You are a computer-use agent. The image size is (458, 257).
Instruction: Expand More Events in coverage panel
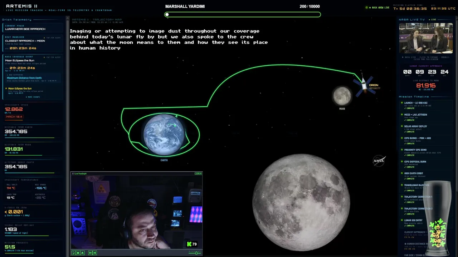pos(33,97)
